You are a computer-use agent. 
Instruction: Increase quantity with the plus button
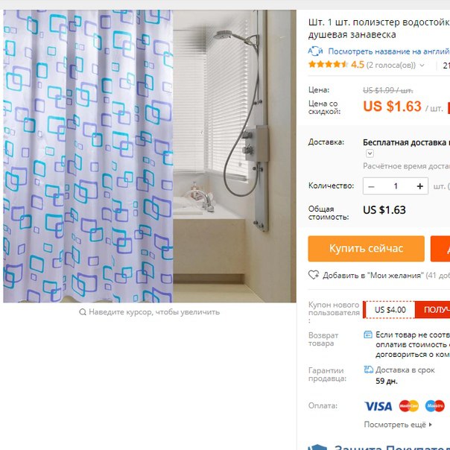point(420,186)
